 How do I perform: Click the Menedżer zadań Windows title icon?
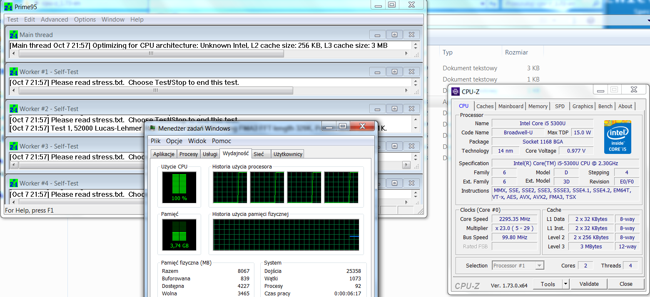[152, 128]
